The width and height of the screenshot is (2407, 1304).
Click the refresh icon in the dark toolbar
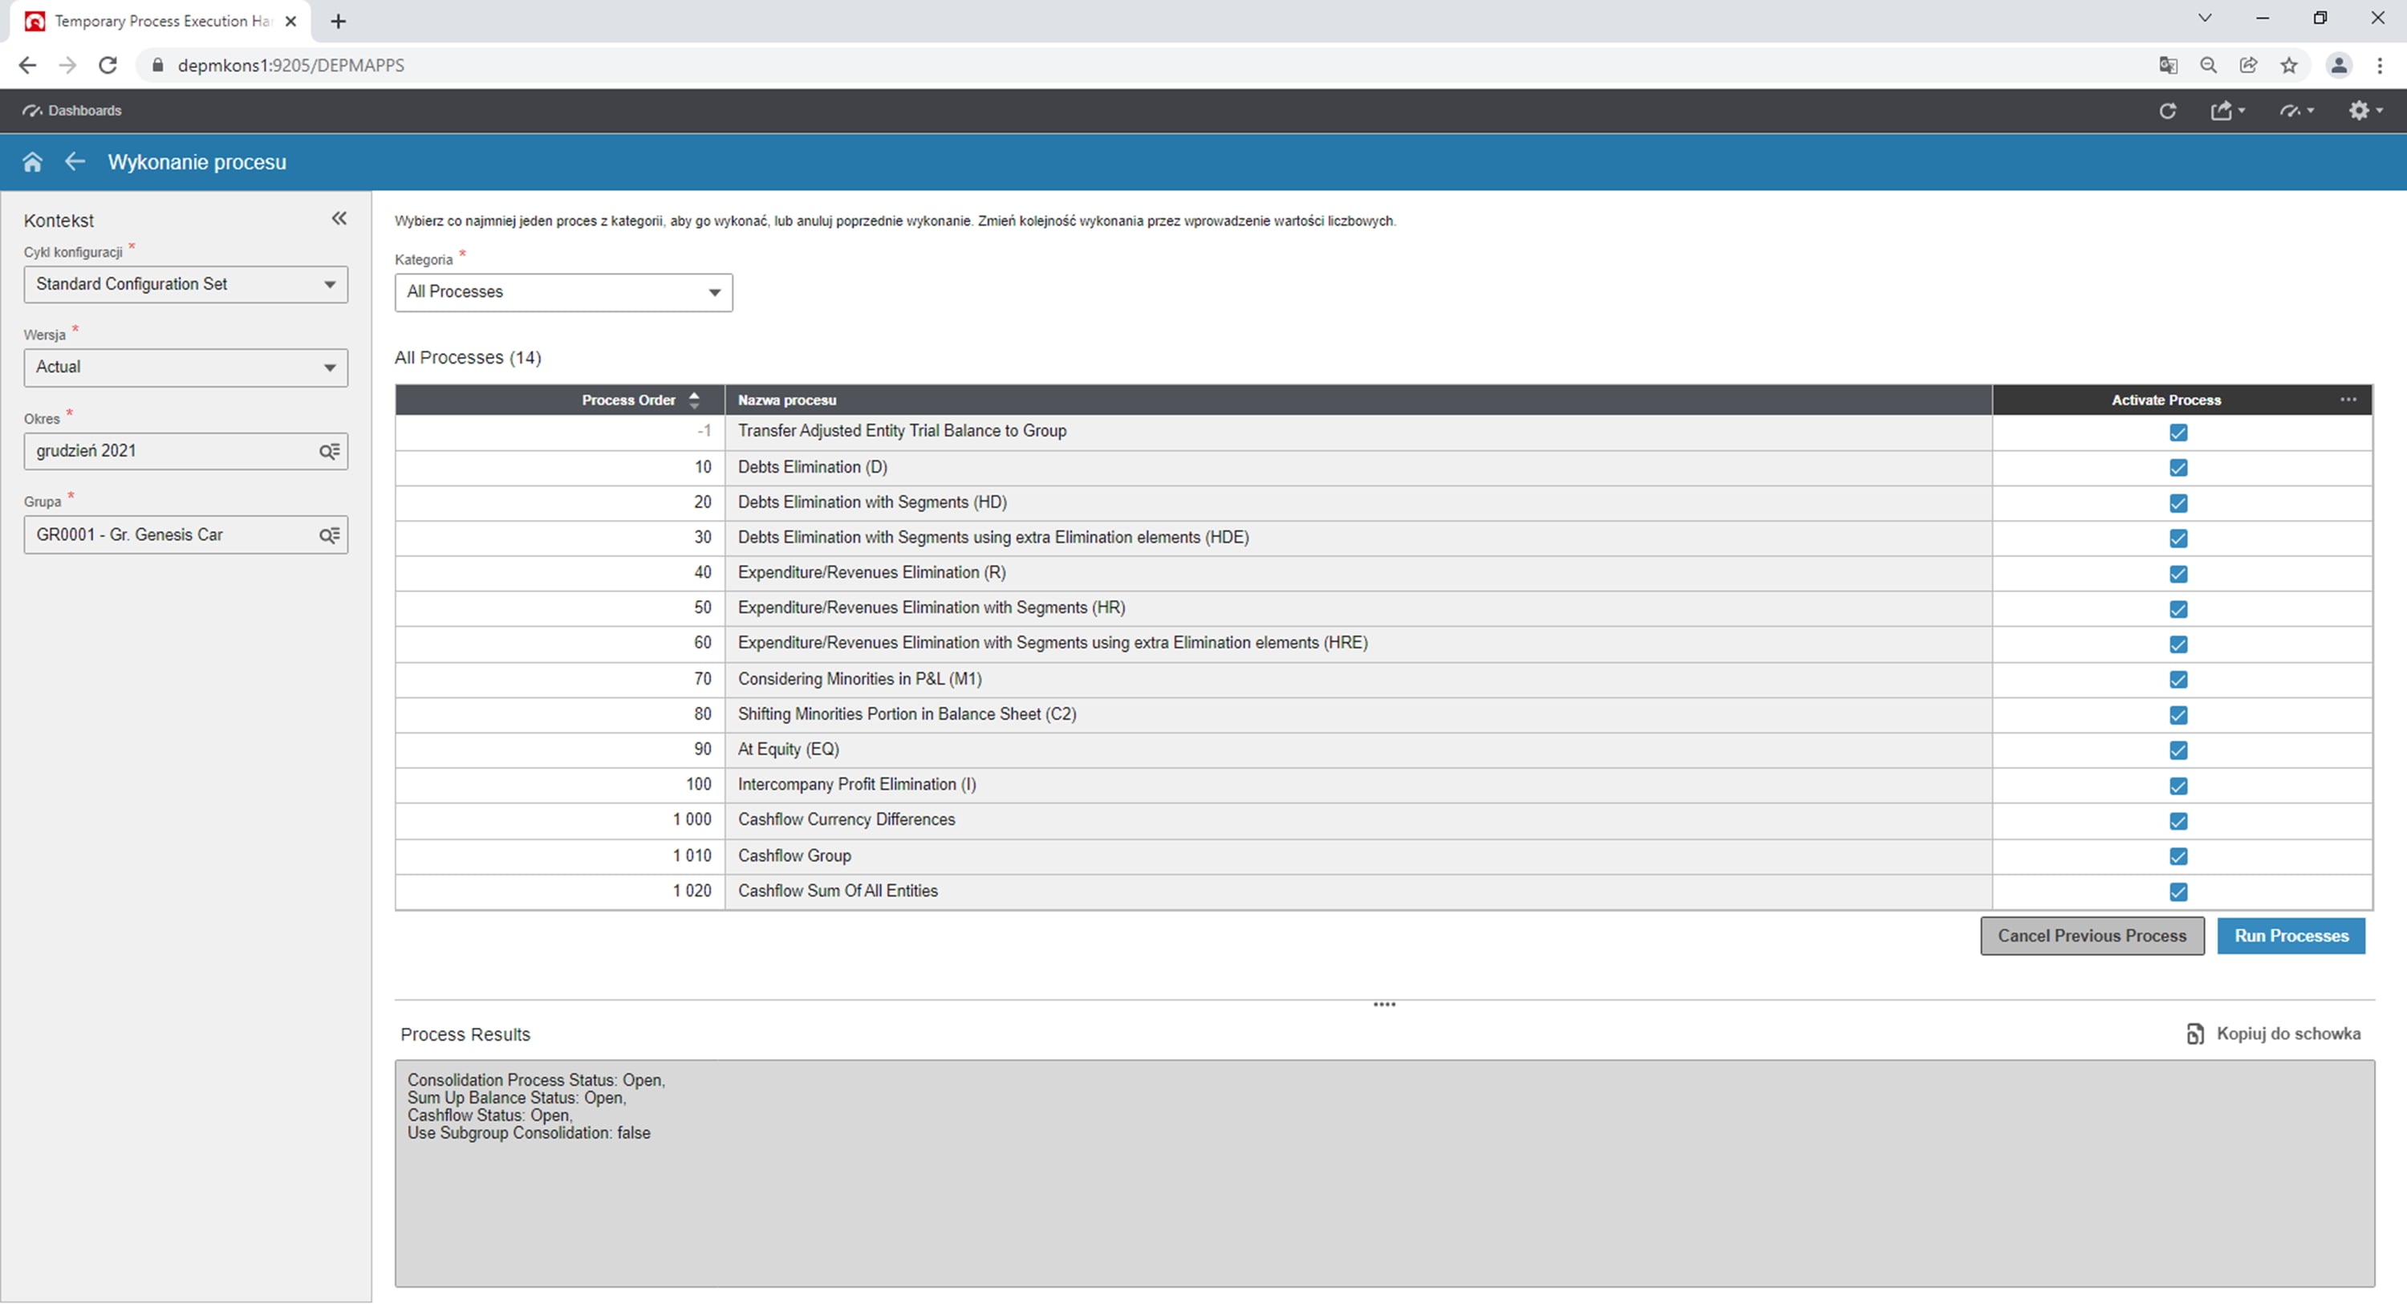(x=2168, y=110)
